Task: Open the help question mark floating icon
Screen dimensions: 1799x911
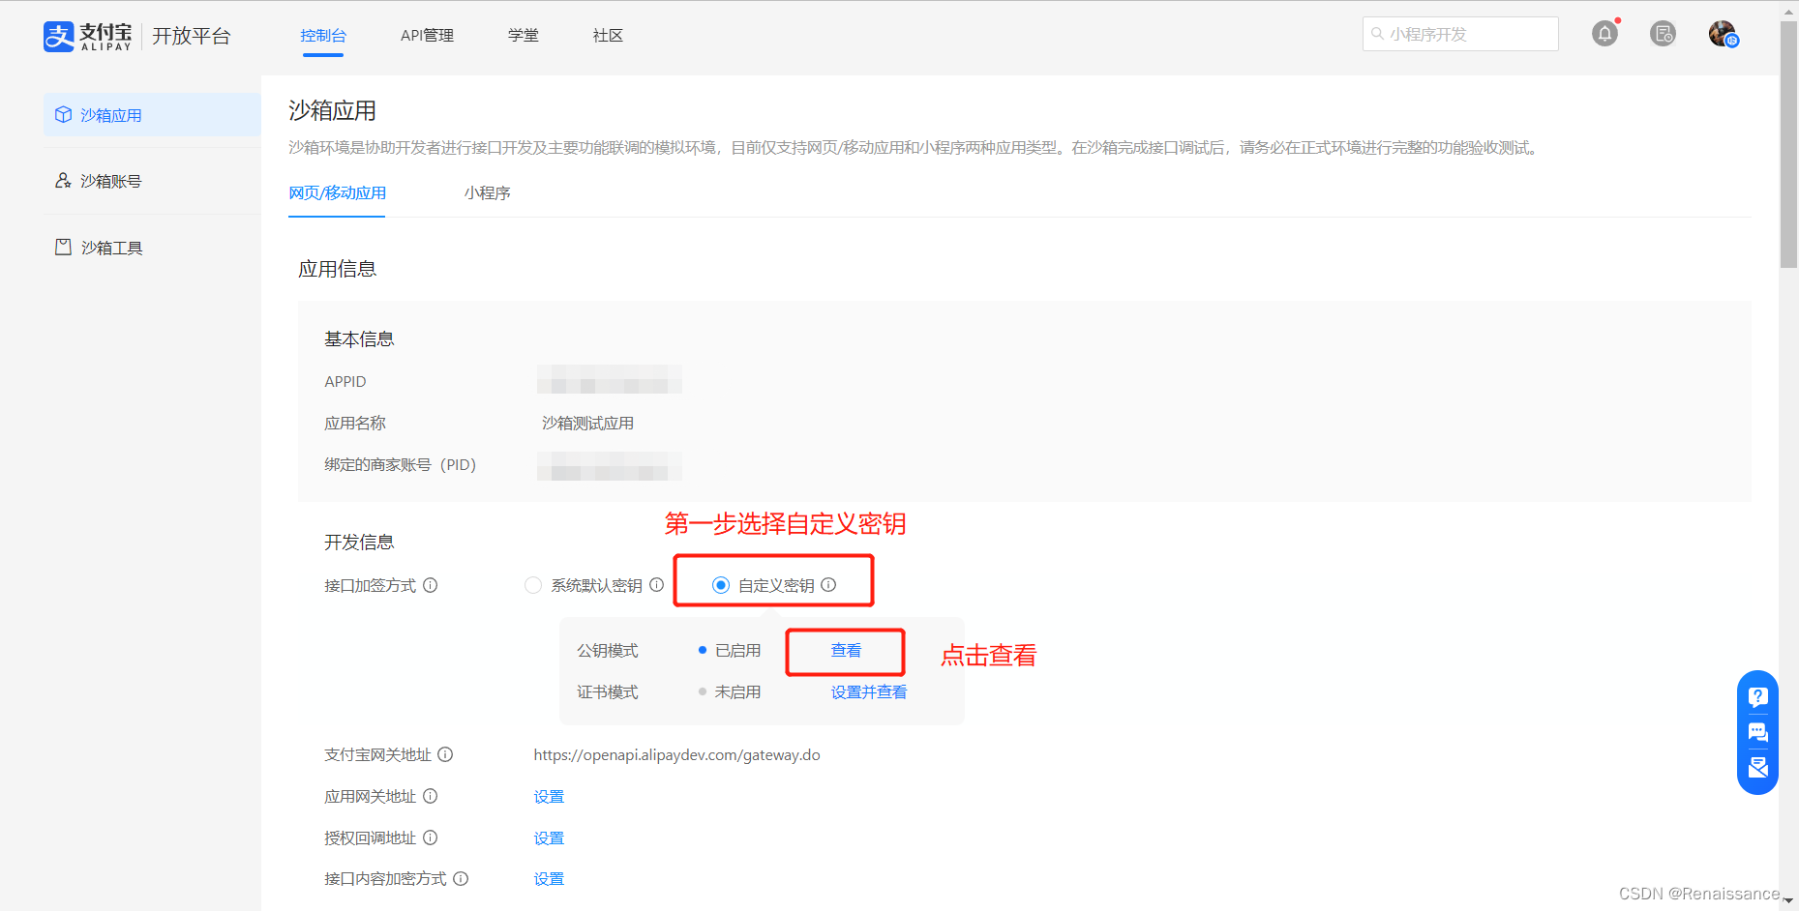Action: click(x=1757, y=696)
